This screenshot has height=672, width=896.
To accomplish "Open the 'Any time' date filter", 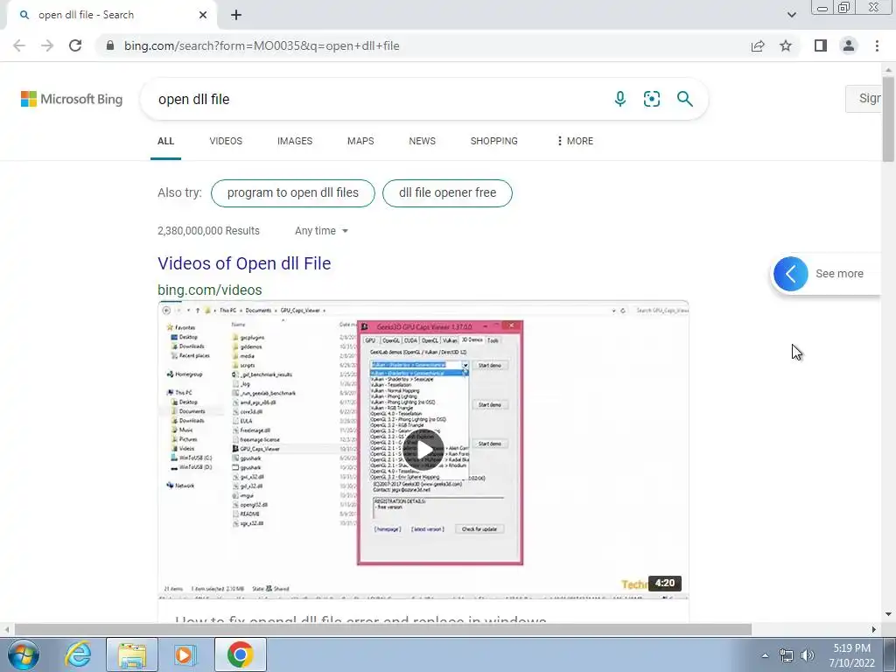I will click(x=321, y=231).
